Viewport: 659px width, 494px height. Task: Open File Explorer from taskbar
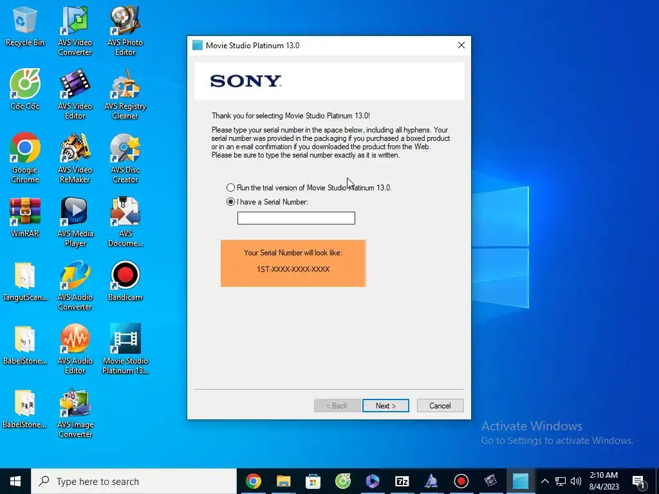click(x=283, y=481)
